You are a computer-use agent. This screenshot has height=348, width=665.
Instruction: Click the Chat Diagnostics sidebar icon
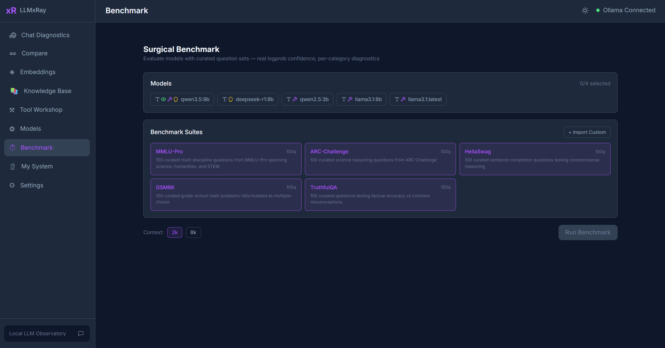(13, 35)
